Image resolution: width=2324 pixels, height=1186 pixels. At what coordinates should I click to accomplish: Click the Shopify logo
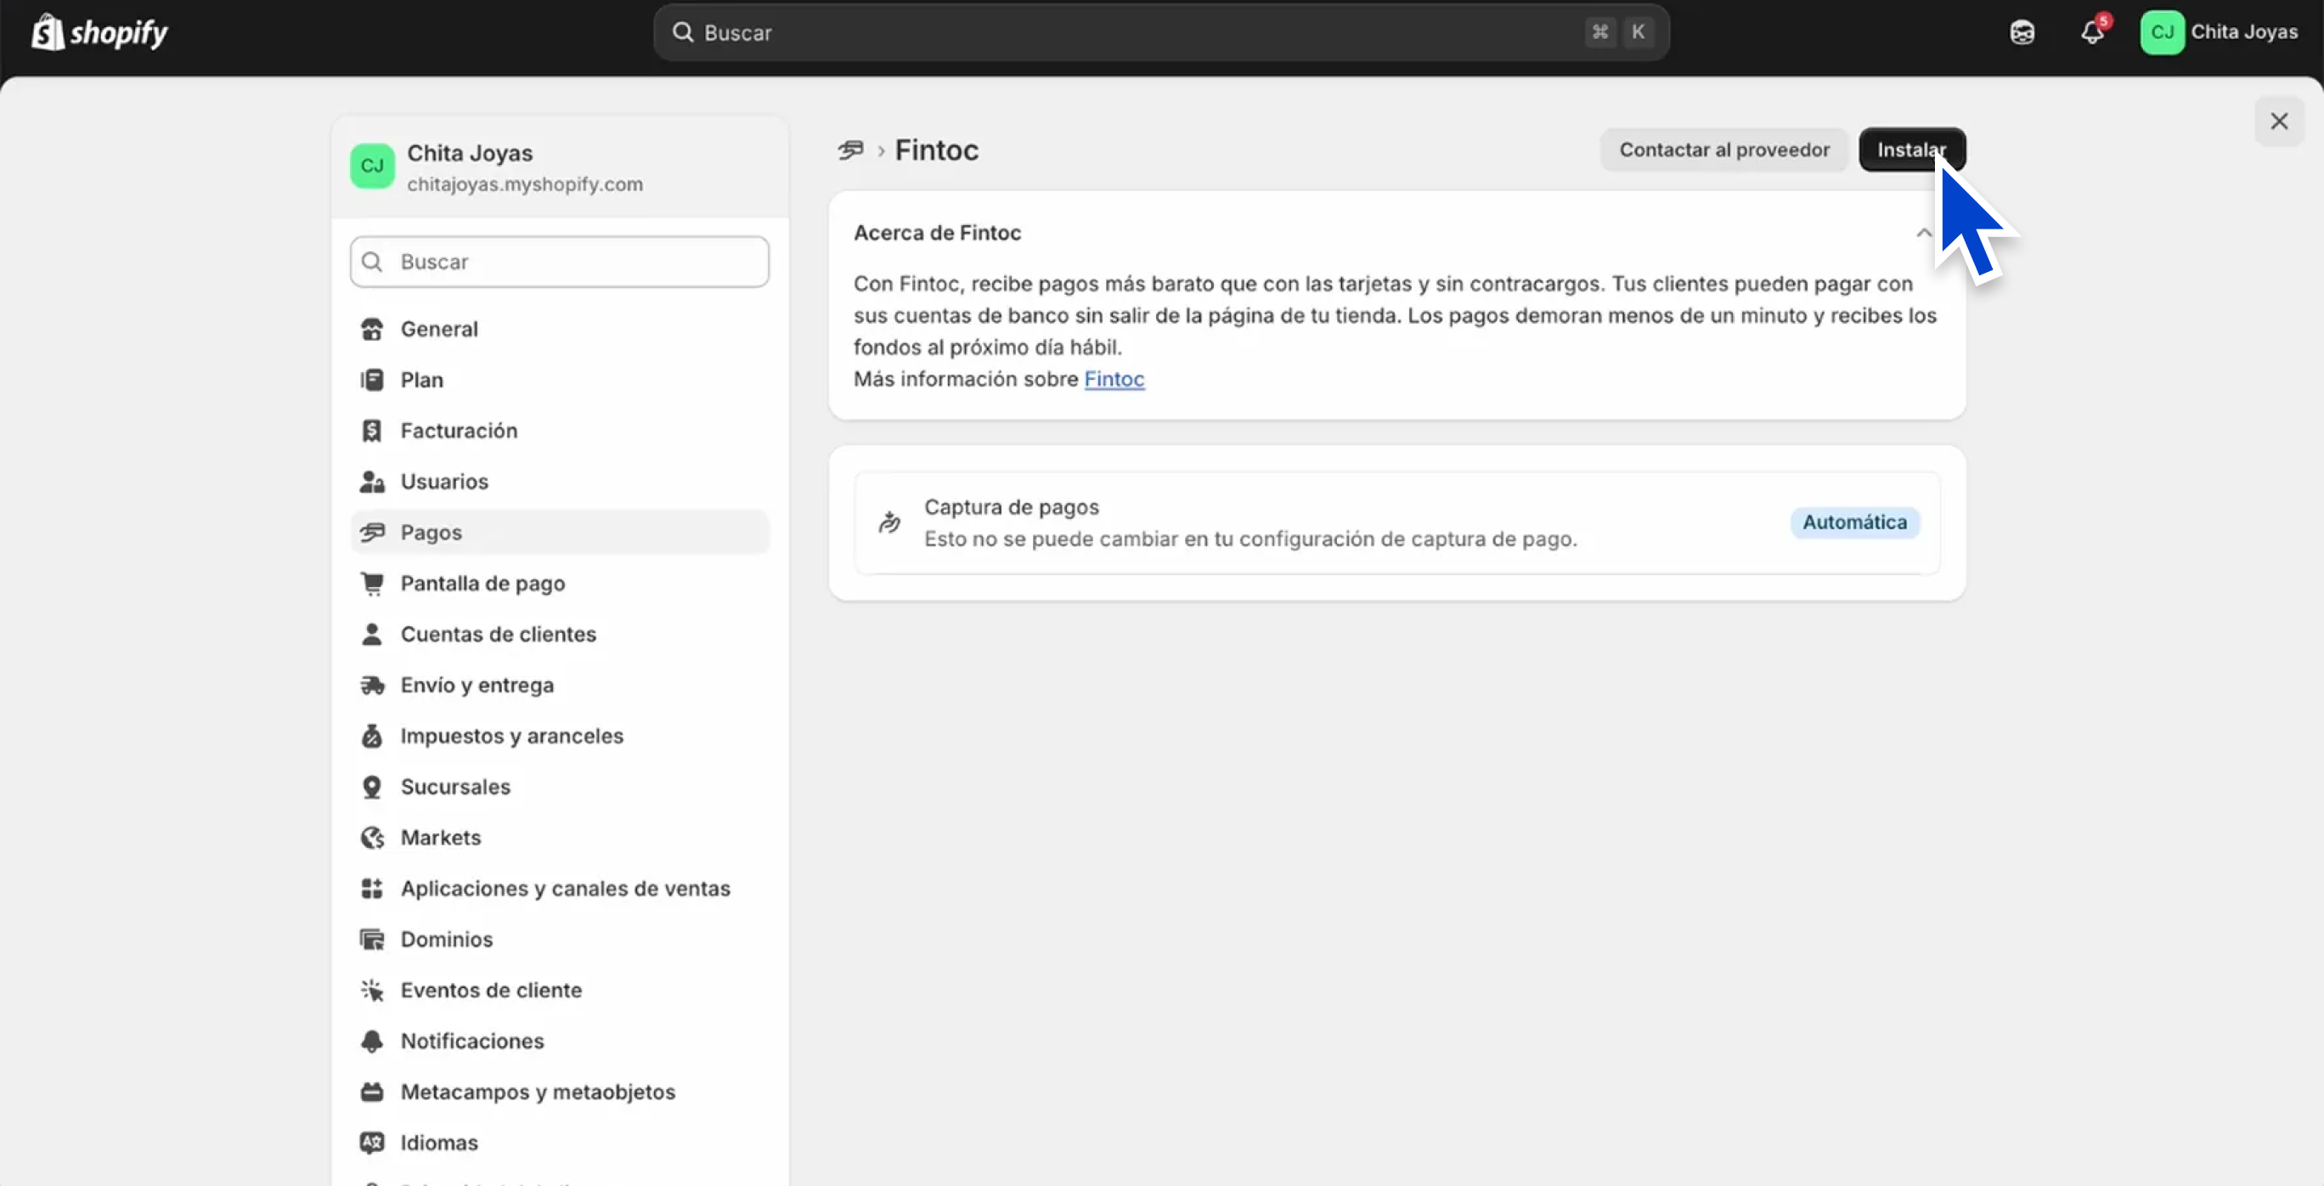tap(99, 32)
